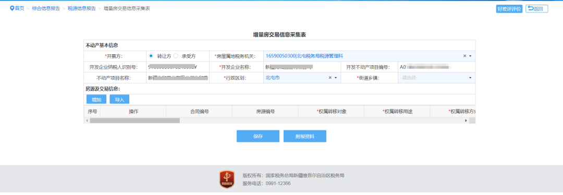Image resolution: width=563 pixels, height=195 pixels.
Task: Click 合同编号 column header
Action: pos(199,112)
